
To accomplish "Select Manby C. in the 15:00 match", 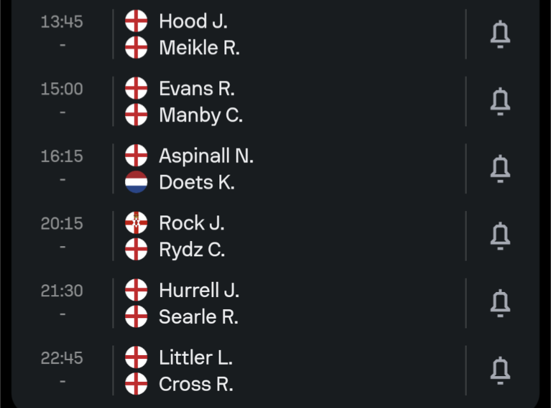I will pyautogui.click(x=201, y=115).
